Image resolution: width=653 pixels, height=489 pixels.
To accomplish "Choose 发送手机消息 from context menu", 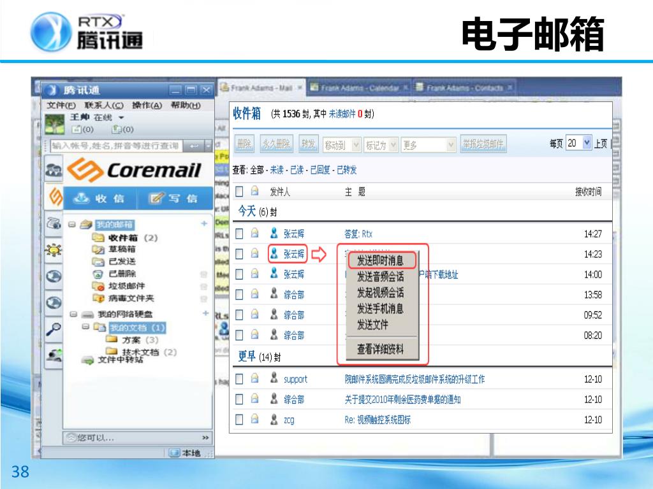I will (x=380, y=309).
